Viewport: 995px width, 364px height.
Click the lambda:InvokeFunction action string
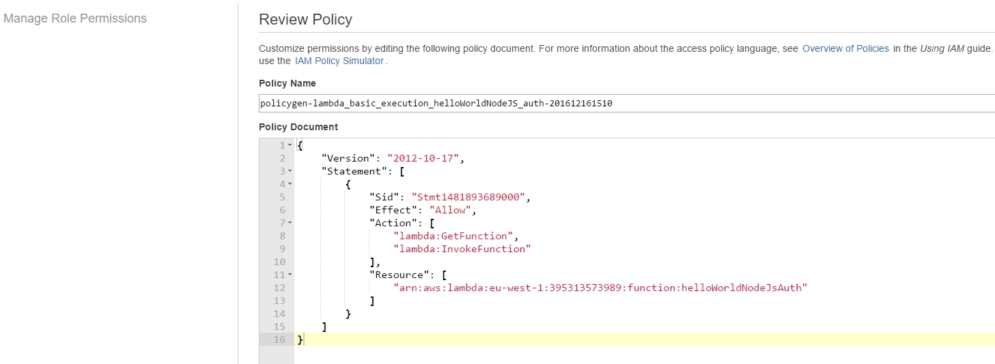(462, 249)
